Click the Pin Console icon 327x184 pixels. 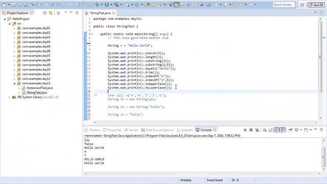tap(290, 130)
